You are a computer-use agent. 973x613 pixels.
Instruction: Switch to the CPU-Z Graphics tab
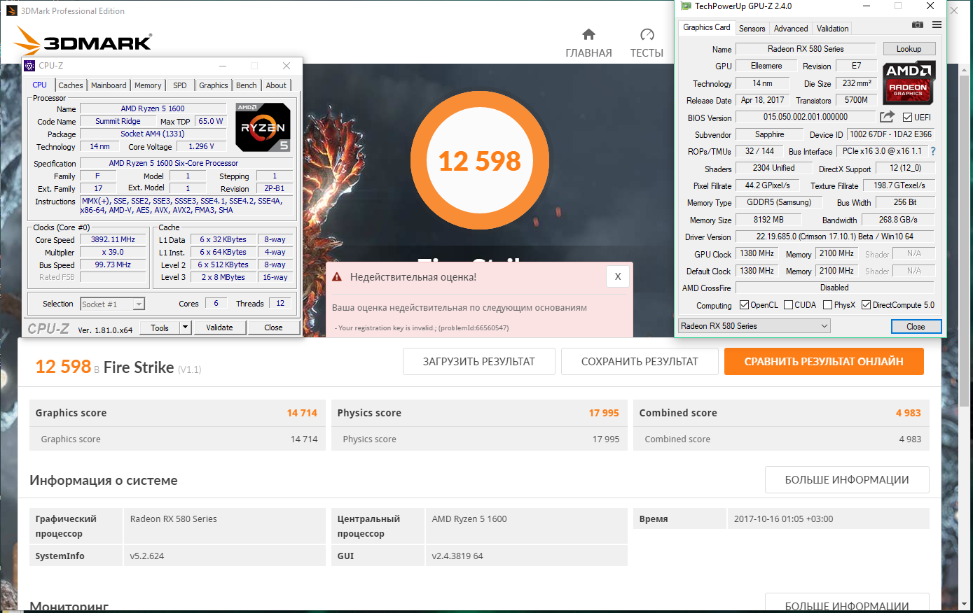point(213,85)
